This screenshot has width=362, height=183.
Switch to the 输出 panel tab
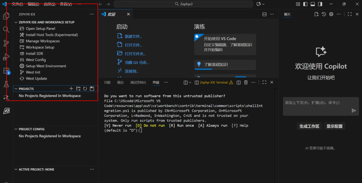(x=120, y=82)
